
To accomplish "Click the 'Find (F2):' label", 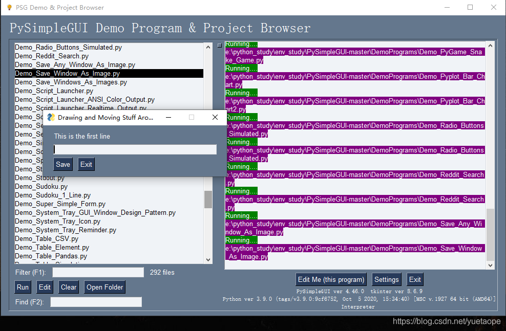I will pyautogui.click(x=29, y=302).
